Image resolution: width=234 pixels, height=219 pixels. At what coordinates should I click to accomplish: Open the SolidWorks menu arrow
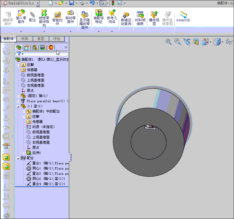38,3
